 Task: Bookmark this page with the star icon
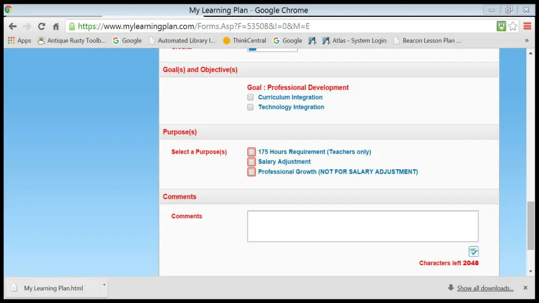(x=513, y=26)
